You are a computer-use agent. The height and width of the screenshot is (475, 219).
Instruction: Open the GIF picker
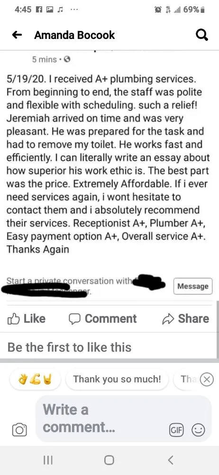(x=176, y=429)
